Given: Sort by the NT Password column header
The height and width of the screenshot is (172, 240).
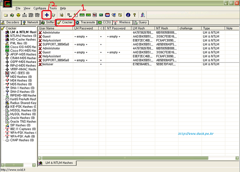Looking at the screenshot, I should (x=118, y=28).
